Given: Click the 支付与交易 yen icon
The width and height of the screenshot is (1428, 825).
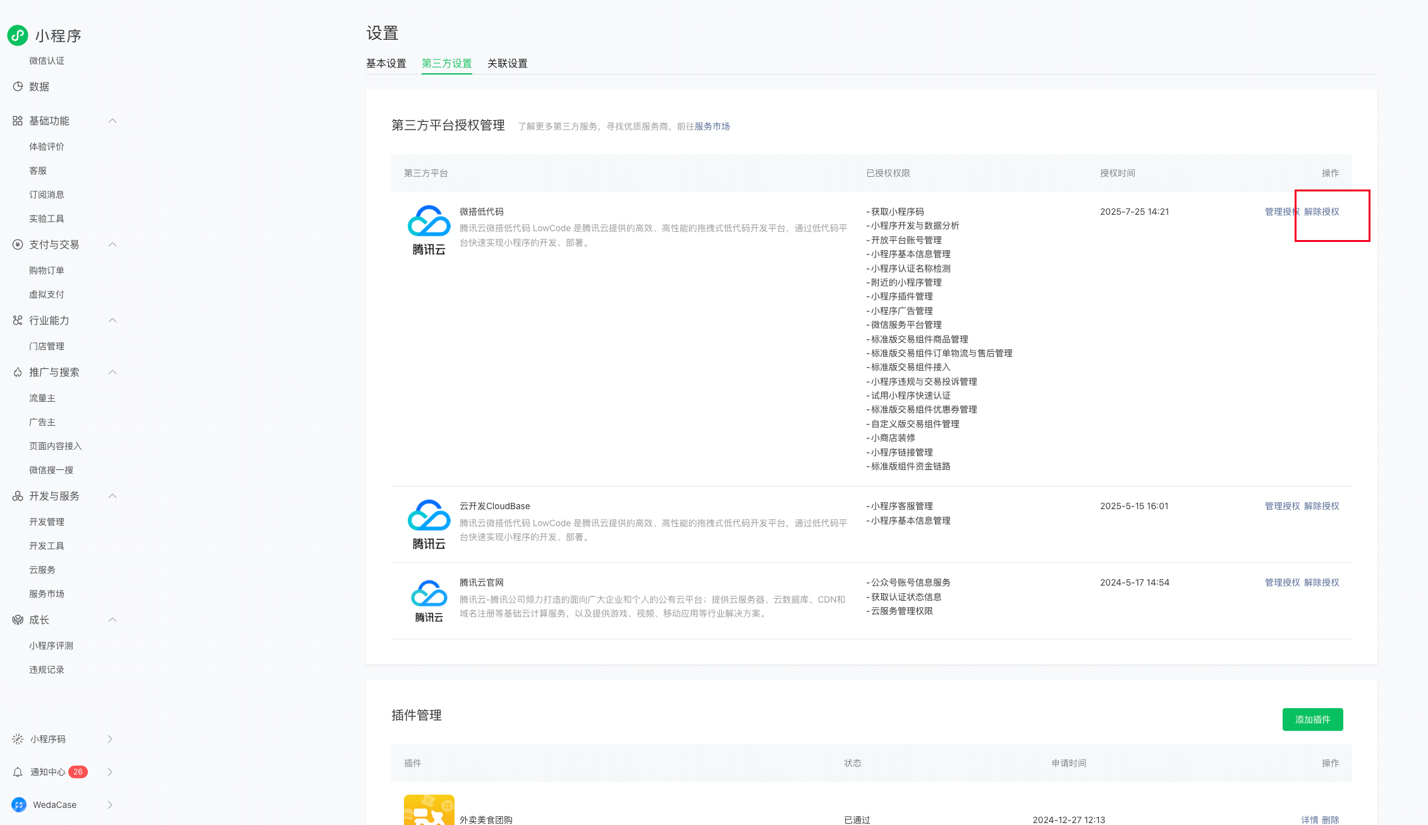Looking at the screenshot, I should pyautogui.click(x=18, y=244).
